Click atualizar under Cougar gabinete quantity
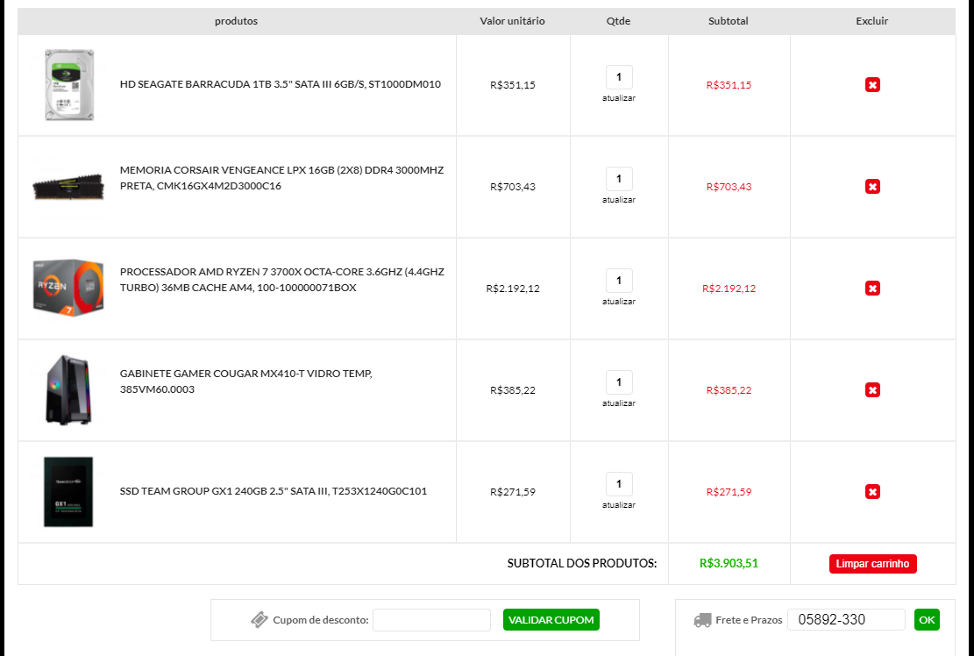974x656 pixels. click(619, 403)
